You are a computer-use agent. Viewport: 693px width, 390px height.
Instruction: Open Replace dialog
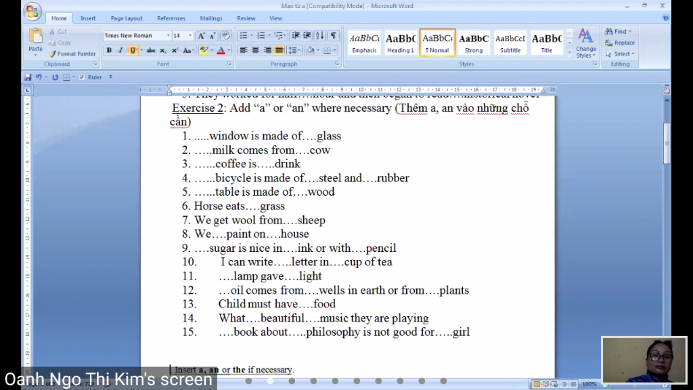(620, 43)
